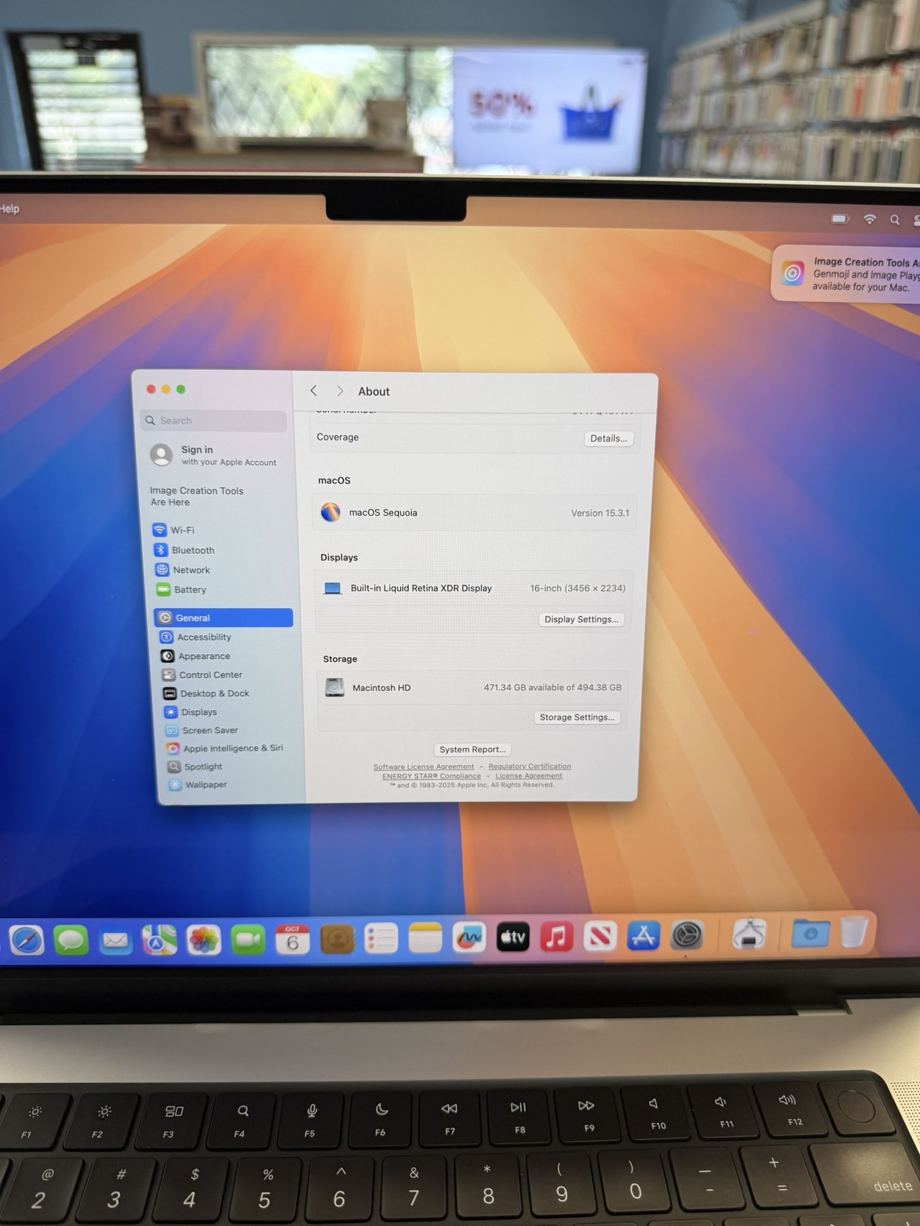Click macOS Sequoia row
This screenshot has width=920, height=1226.
tap(474, 513)
